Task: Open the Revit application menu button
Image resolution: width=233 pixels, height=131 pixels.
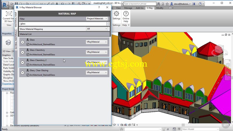Action: (x=5, y=5)
